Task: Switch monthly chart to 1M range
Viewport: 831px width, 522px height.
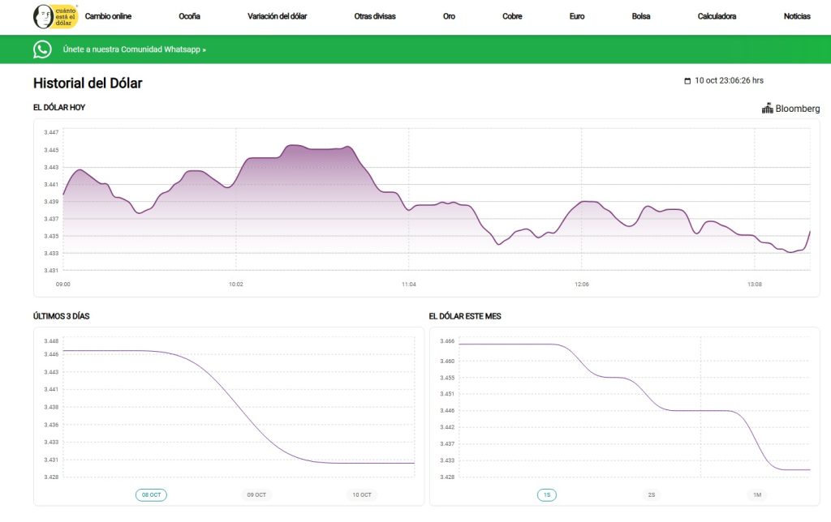Action: (756, 494)
